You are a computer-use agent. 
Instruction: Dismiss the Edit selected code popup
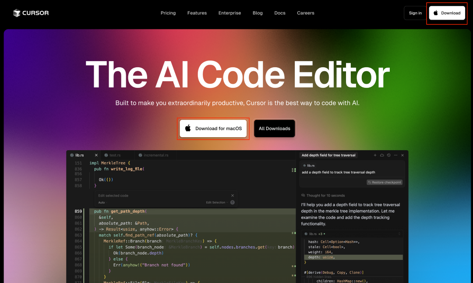click(x=233, y=196)
